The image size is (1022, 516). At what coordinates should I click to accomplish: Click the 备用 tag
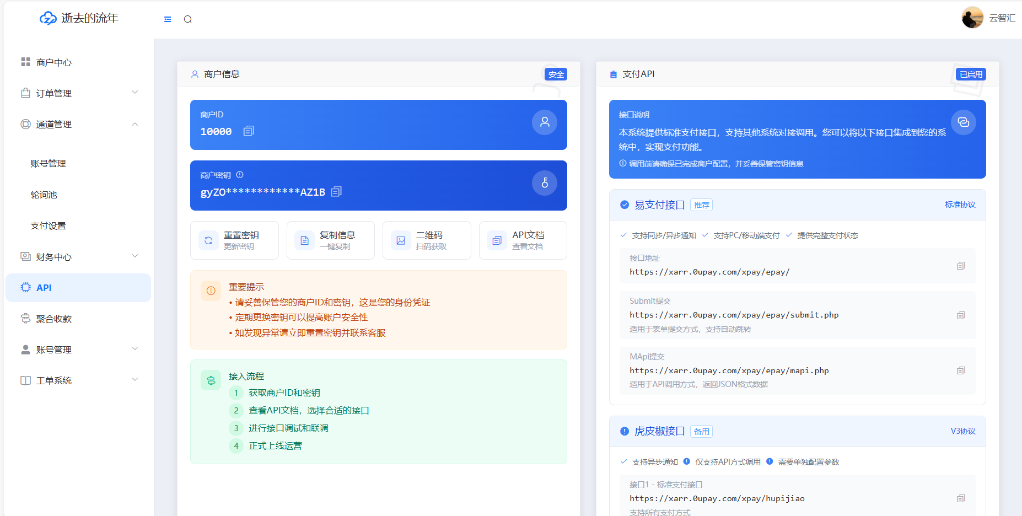[x=702, y=432]
